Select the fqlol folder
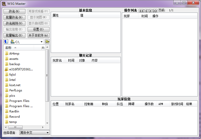The height and width of the screenshot is (139, 201). [x=12, y=74]
